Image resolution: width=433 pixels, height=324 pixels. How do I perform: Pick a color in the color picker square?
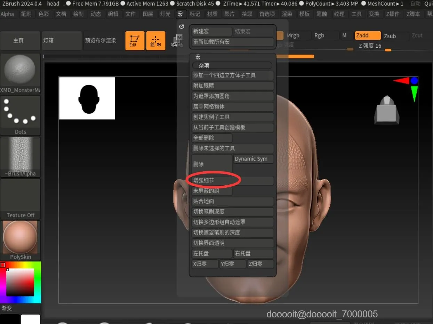pos(20,282)
